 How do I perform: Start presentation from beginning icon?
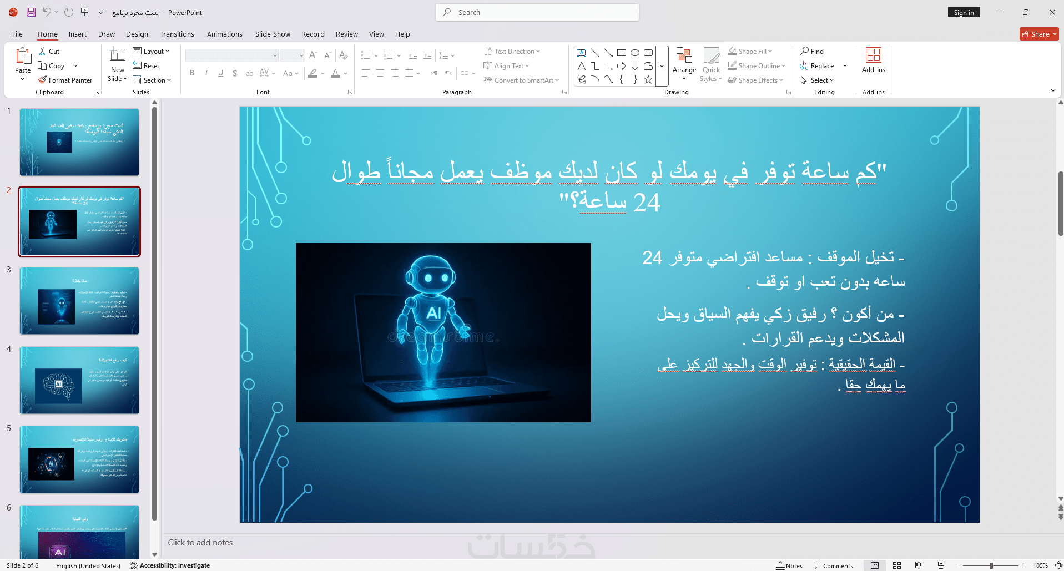coord(85,12)
